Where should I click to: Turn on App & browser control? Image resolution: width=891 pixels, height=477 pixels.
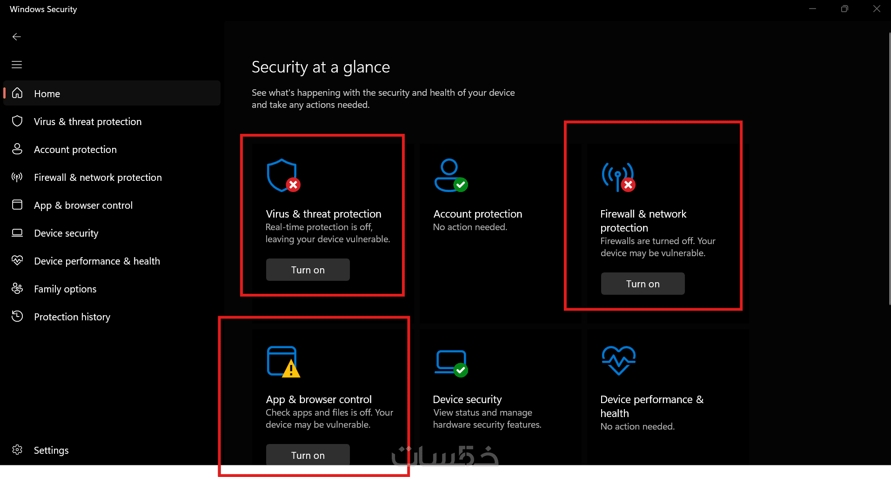coord(308,455)
